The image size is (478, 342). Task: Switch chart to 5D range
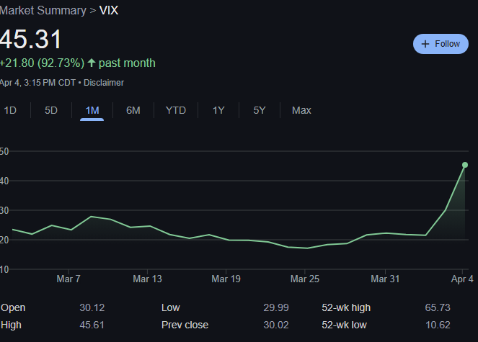(x=51, y=110)
